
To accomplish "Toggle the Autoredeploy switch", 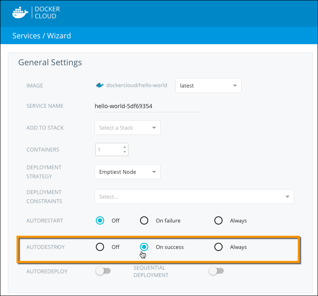I will pyautogui.click(x=103, y=271).
